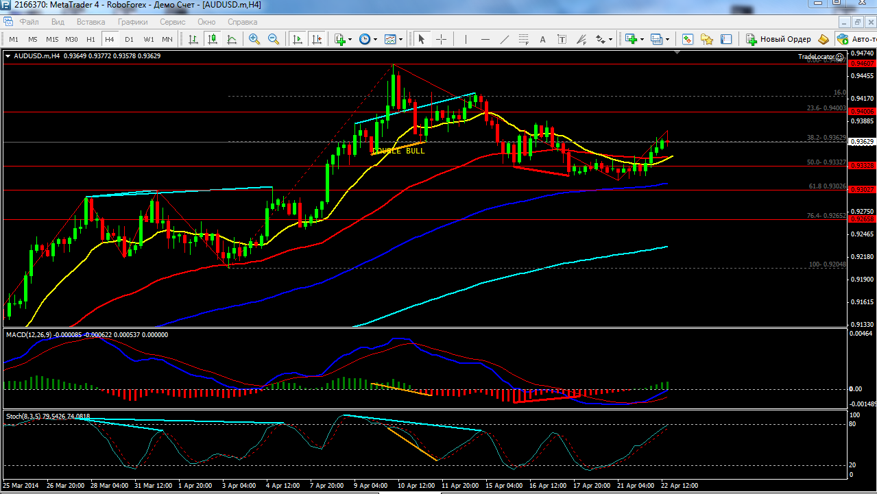Open the Графики menu
This screenshot has height=494, width=877.
[132, 22]
